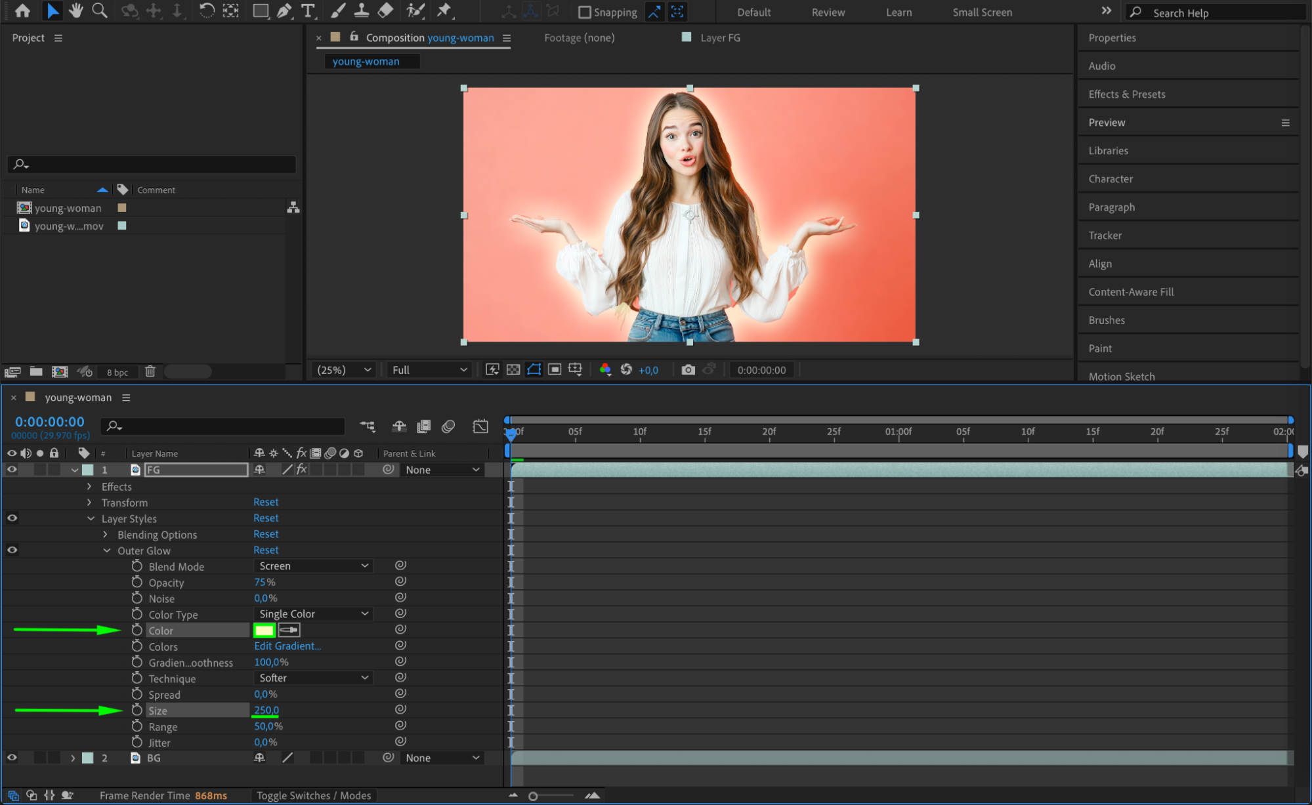The width and height of the screenshot is (1312, 805).
Task: Take a snapshot with camera icon
Action: (x=687, y=369)
